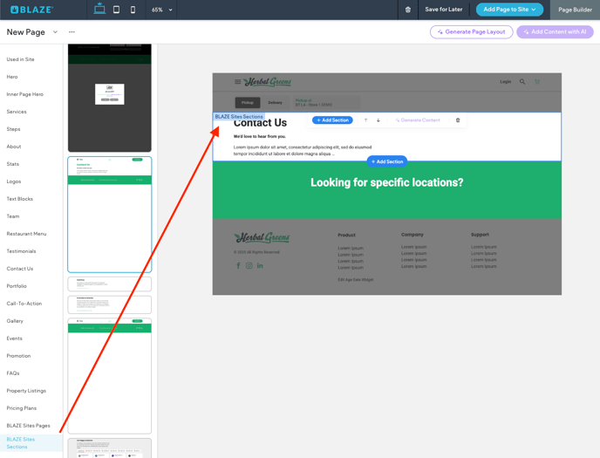This screenshot has height=458, width=600.
Task: Select the Pricing Plans category
Action: coord(22,408)
